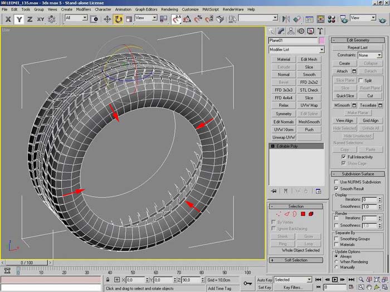390x292 pixels.
Task: Click the MeshSmooth modifier button
Action: (x=309, y=122)
